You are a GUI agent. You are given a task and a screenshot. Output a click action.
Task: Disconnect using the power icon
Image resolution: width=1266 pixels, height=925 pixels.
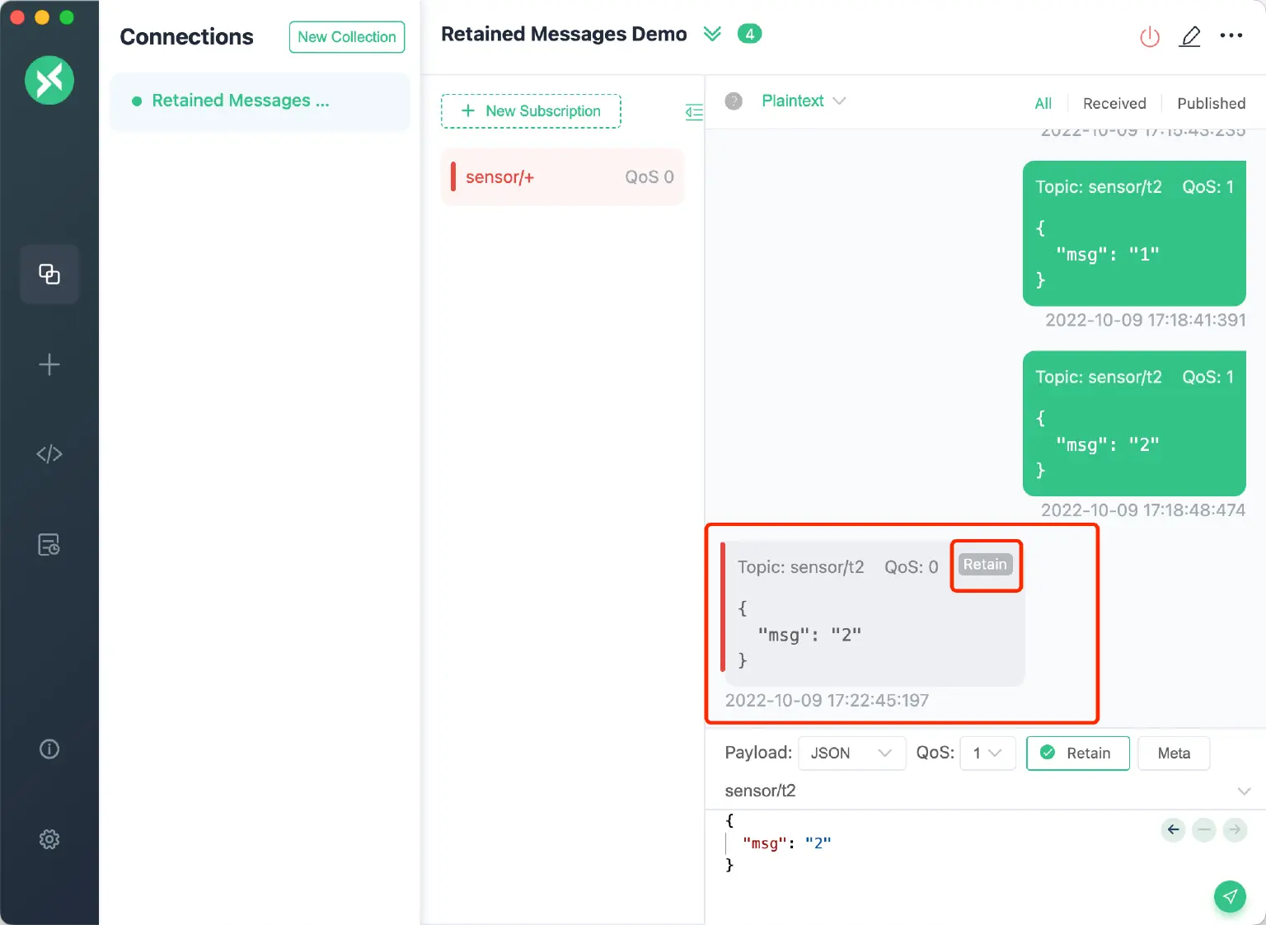1150,36
